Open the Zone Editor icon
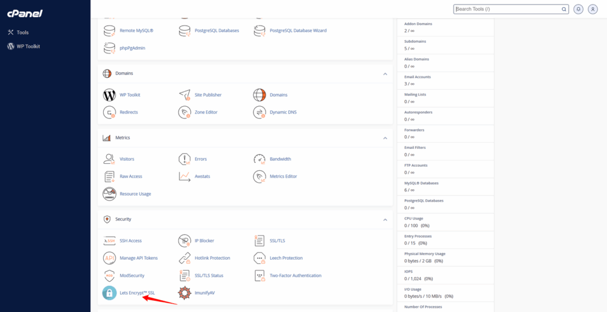607x312 pixels. click(x=184, y=112)
